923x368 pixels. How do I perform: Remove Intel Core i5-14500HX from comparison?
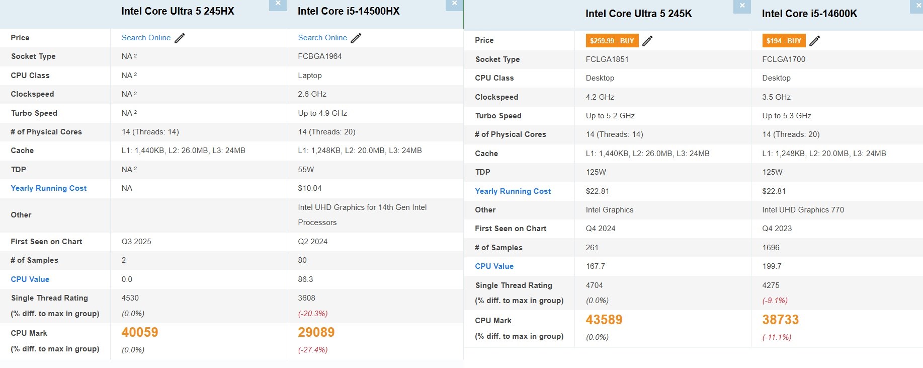[454, 4]
